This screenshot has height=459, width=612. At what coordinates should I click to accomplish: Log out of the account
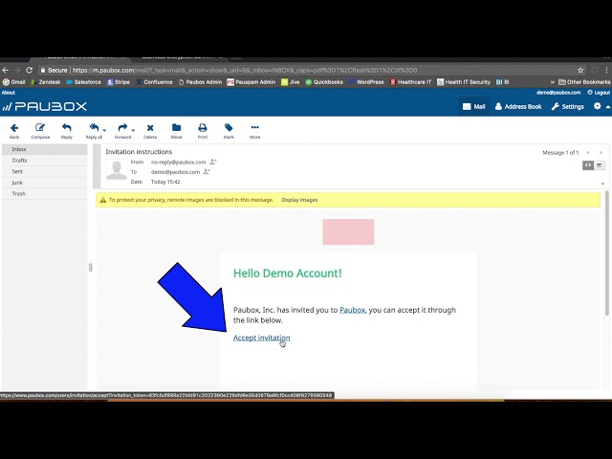599,93
